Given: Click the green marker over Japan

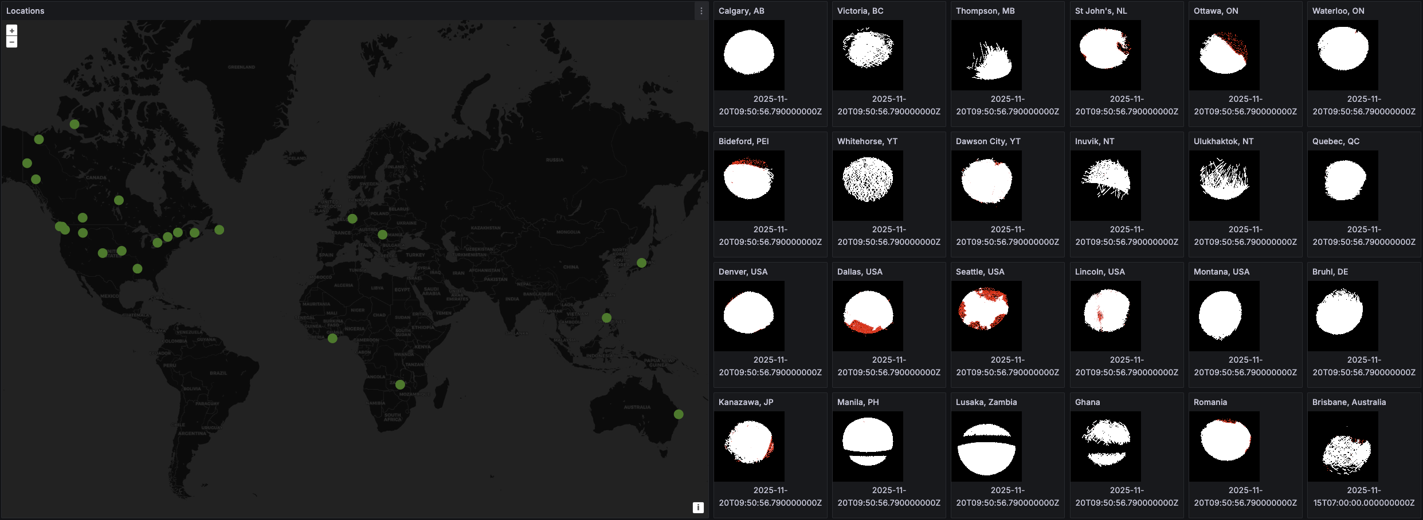Looking at the screenshot, I should pyautogui.click(x=641, y=263).
